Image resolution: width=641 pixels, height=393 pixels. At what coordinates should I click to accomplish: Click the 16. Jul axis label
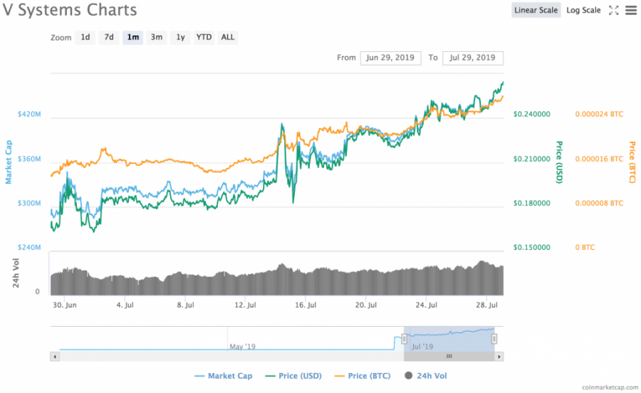click(x=306, y=305)
